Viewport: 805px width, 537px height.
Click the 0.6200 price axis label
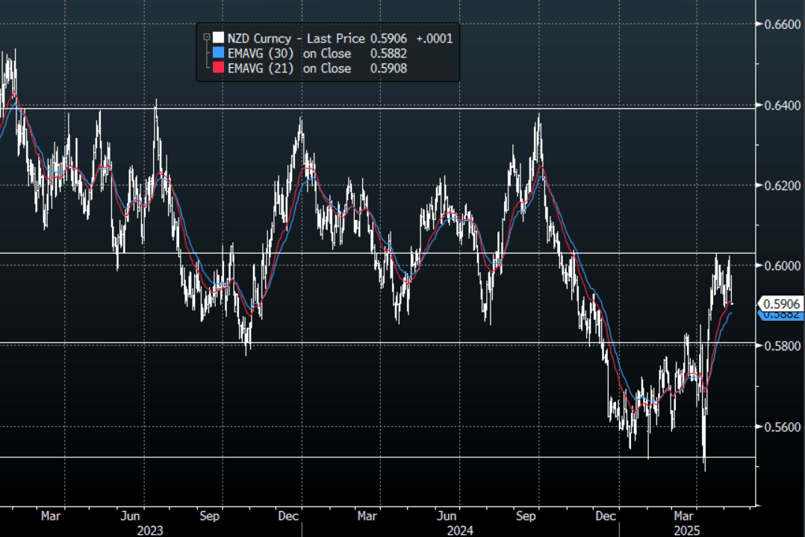tap(780, 186)
